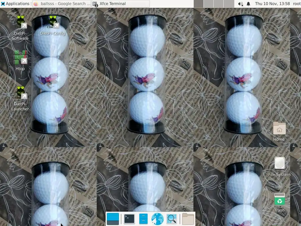
Task: Open the Application Finder magnifier in the dock
Action: [172, 219]
